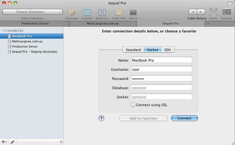Image resolution: width=235 pixels, height=145 pixels.
Task: Click the purple help question mark
Action: 101,118
